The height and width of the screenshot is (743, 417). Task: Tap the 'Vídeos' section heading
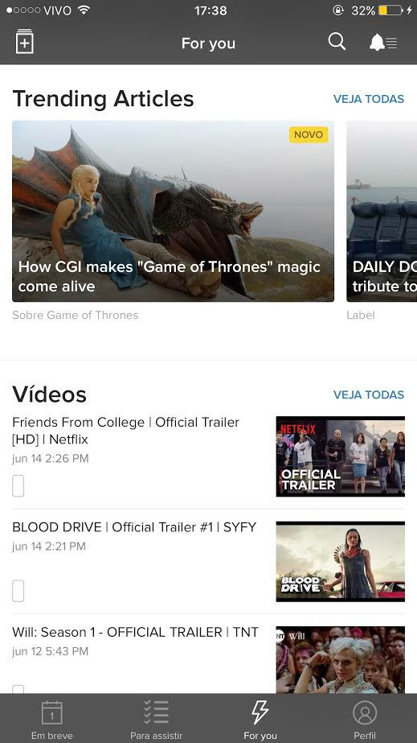(49, 394)
